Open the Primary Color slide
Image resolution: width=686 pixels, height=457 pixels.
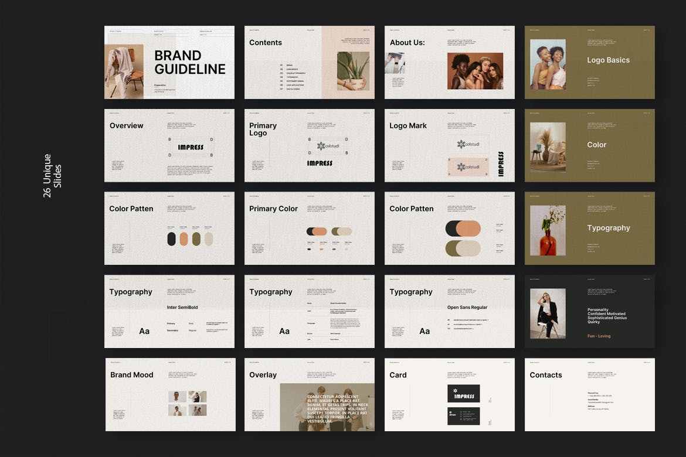tap(310, 228)
